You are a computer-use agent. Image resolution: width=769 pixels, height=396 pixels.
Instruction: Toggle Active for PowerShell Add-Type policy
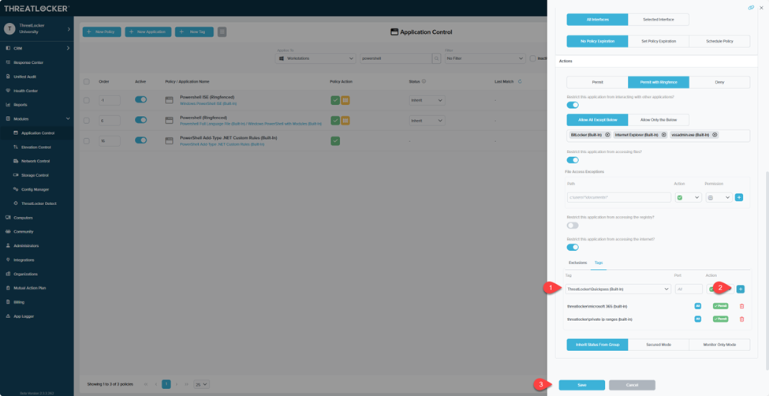(x=140, y=140)
